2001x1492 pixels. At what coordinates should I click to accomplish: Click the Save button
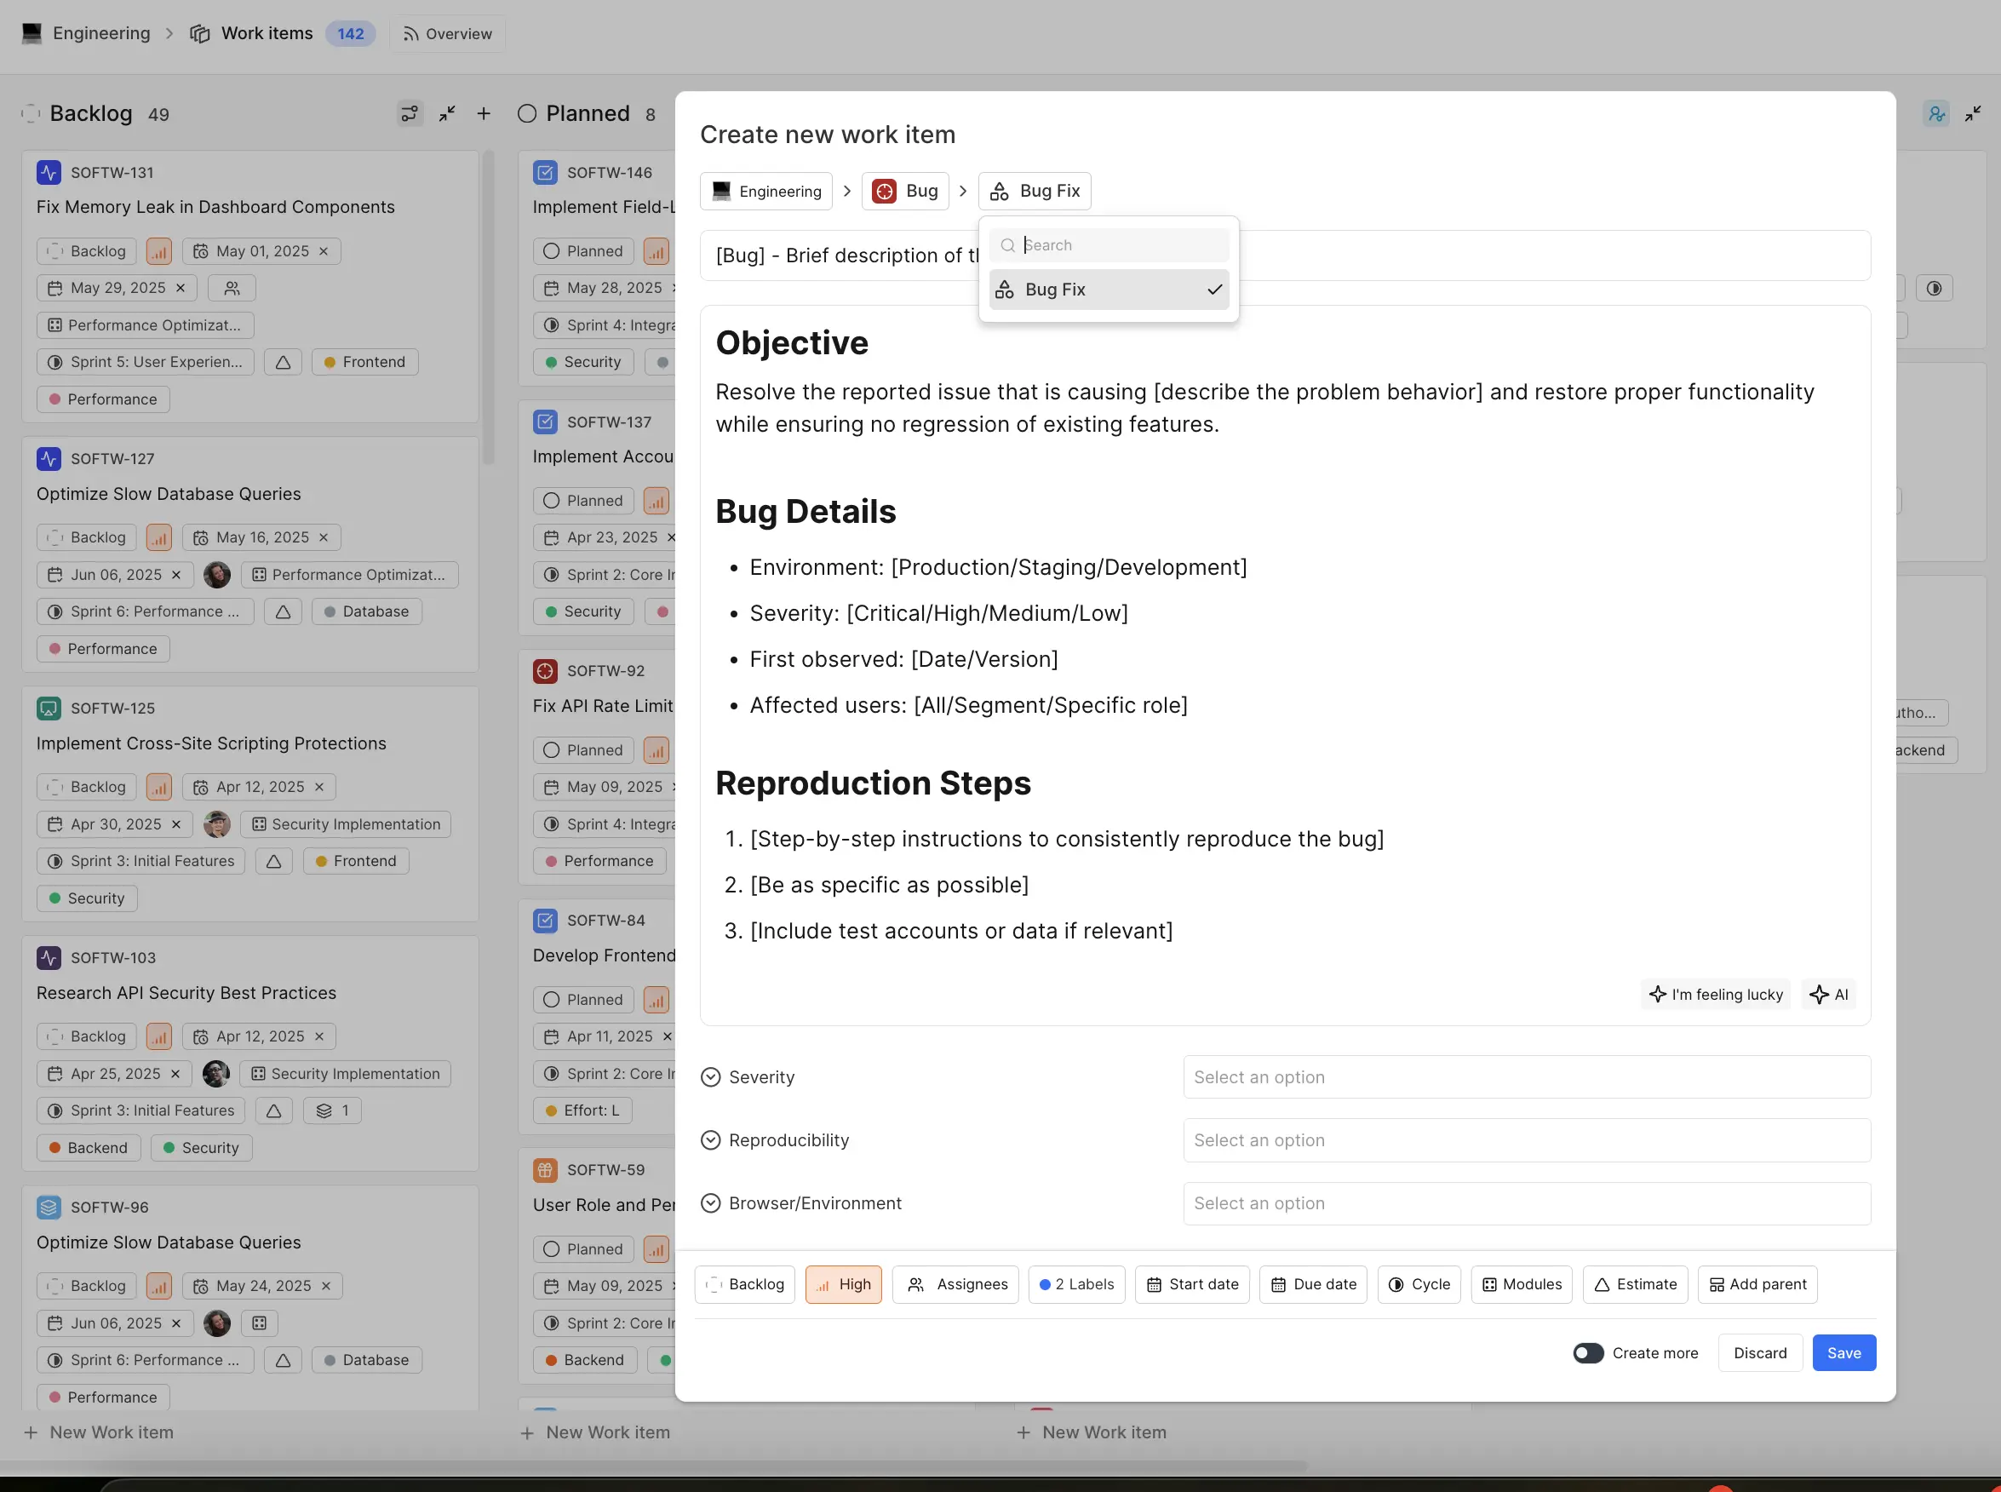tap(1843, 1352)
